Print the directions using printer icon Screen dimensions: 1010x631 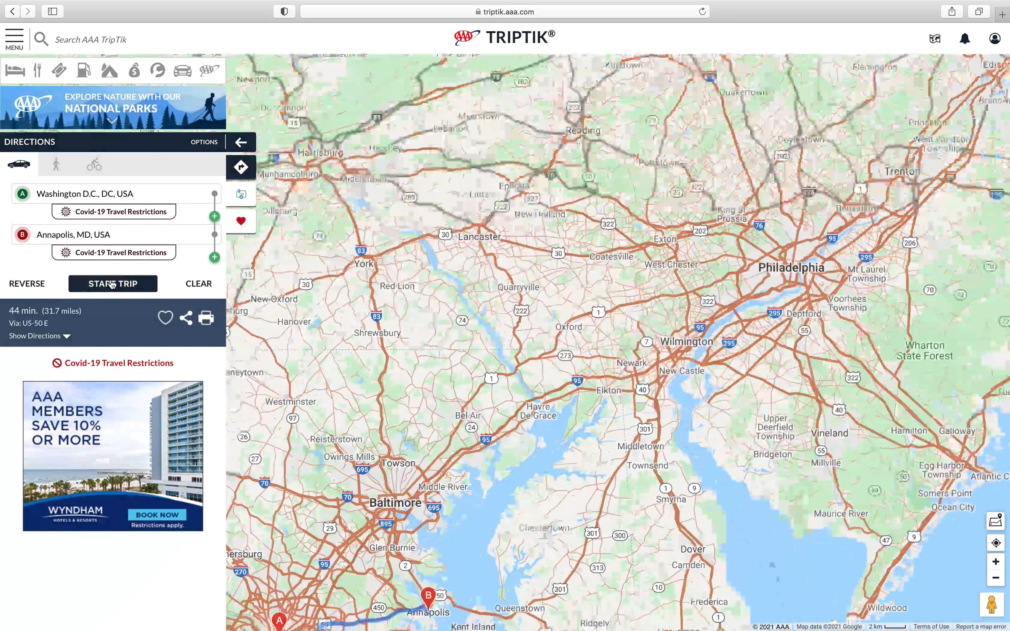(x=206, y=318)
